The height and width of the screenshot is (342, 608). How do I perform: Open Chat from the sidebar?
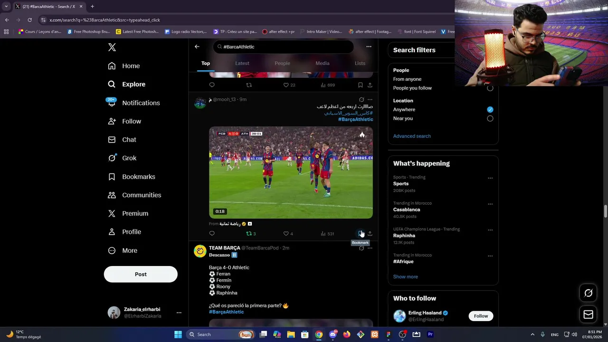(x=122, y=140)
